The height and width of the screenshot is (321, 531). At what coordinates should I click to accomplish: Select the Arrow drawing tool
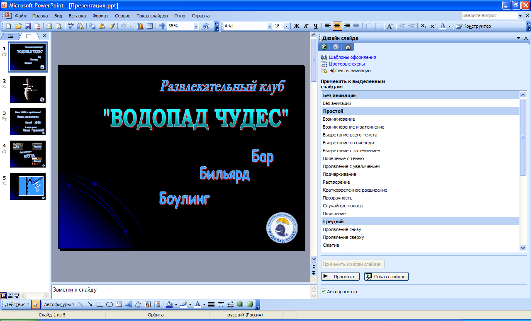[x=90, y=304]
